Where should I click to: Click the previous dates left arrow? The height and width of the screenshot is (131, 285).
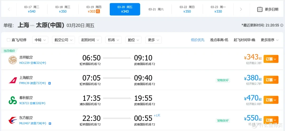9,9
